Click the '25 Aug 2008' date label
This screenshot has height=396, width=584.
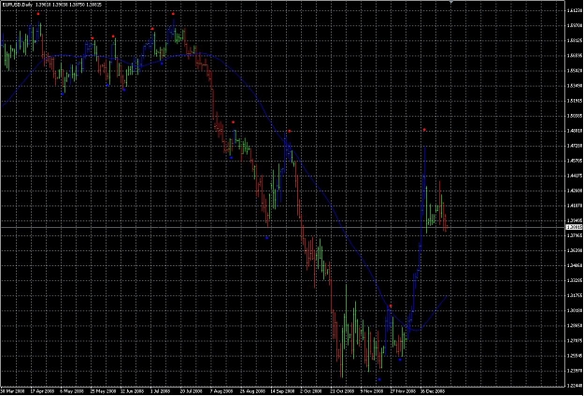point(250,392)
